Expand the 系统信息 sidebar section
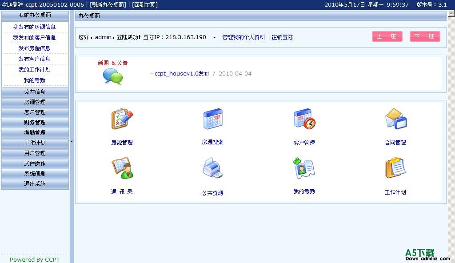This screenshot has width=455, height=263. click(35, 174)
